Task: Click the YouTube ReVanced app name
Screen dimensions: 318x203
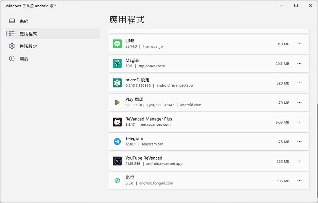Action: click(x=144, y=158)
